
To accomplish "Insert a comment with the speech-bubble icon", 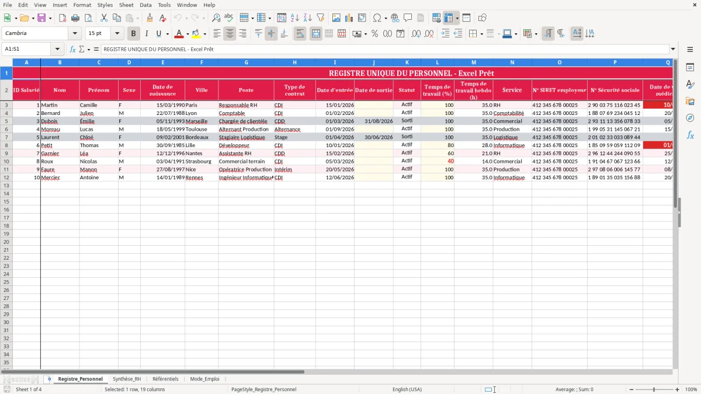I will [408, 18].
